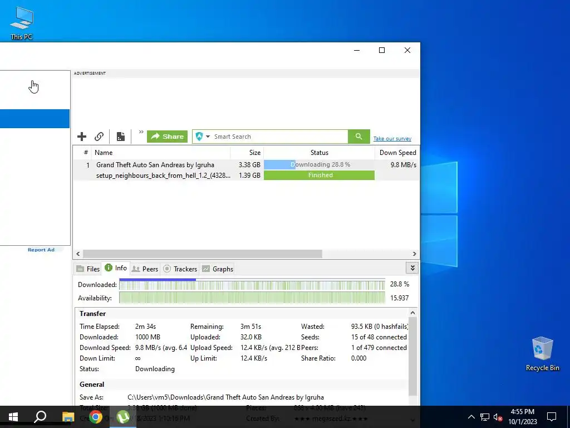Viewport: 570px width, 428px height.
Task: Click the taskbar Search magnifier icon
Action: 40,417
